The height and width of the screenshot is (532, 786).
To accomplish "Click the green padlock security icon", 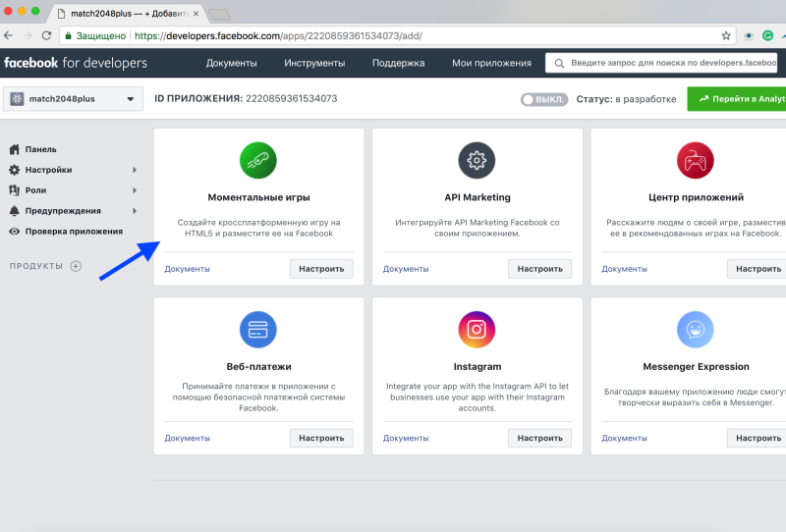I will 68,35.
